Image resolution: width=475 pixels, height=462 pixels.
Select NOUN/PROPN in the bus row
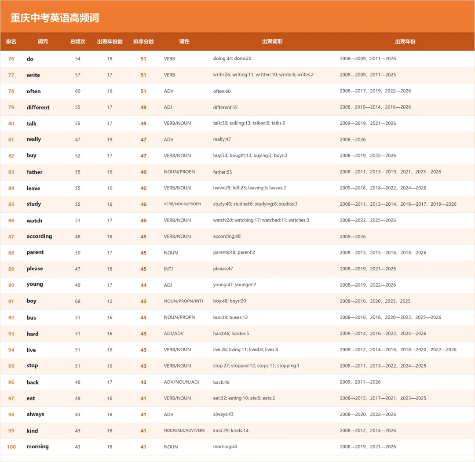click(179, 317)
